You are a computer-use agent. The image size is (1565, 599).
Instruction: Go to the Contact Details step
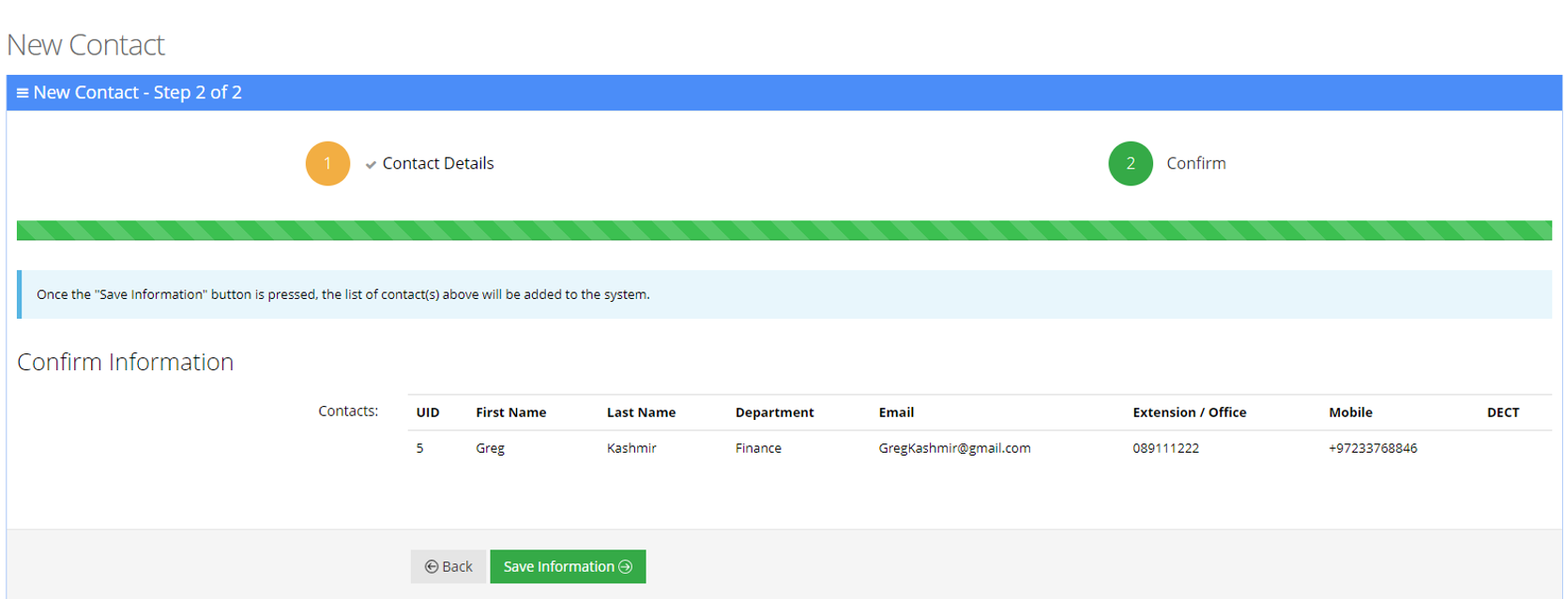[437, 163]
